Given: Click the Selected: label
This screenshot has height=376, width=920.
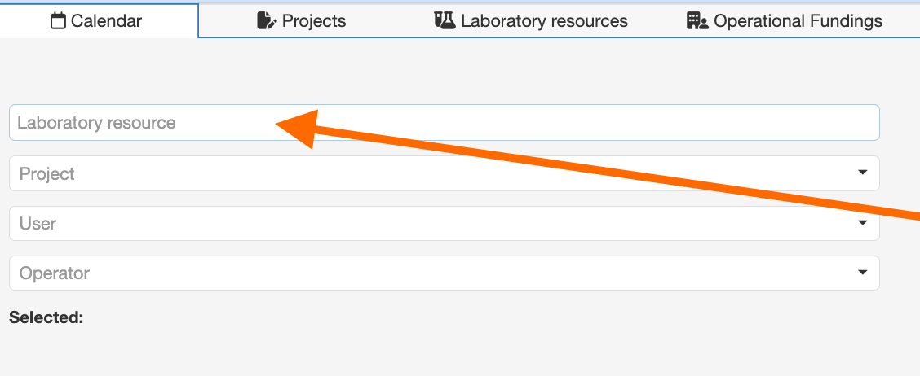Looking at the screenshot, I should click(46, 317).
